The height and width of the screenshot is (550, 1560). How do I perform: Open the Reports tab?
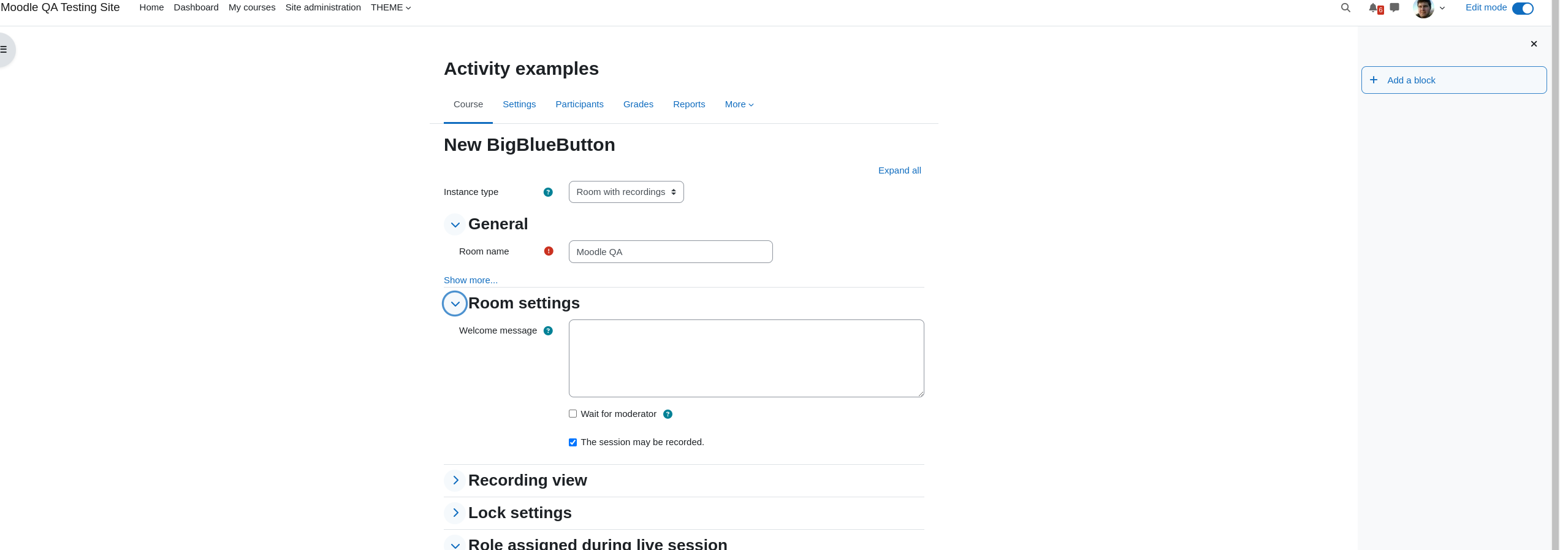[x=689, y=104]
